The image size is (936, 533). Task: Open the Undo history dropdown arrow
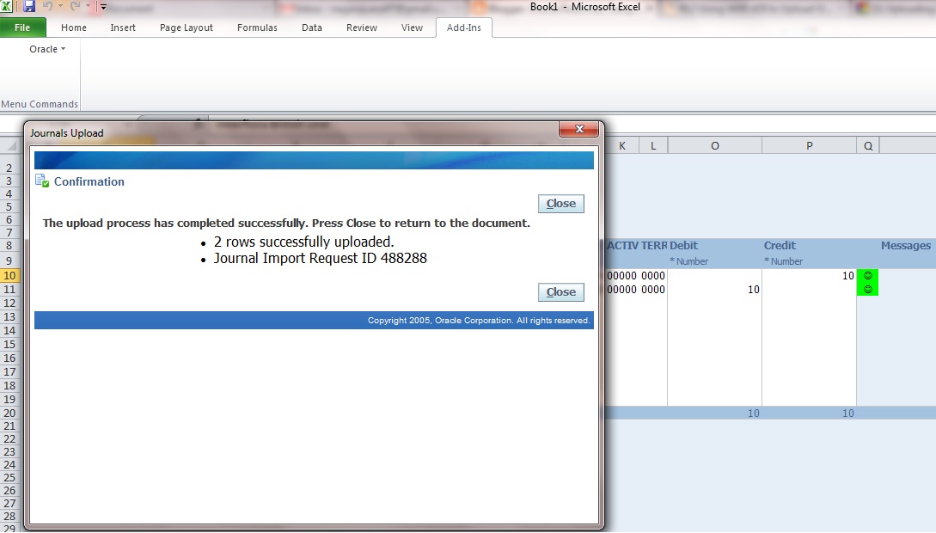tap(59, 6)
